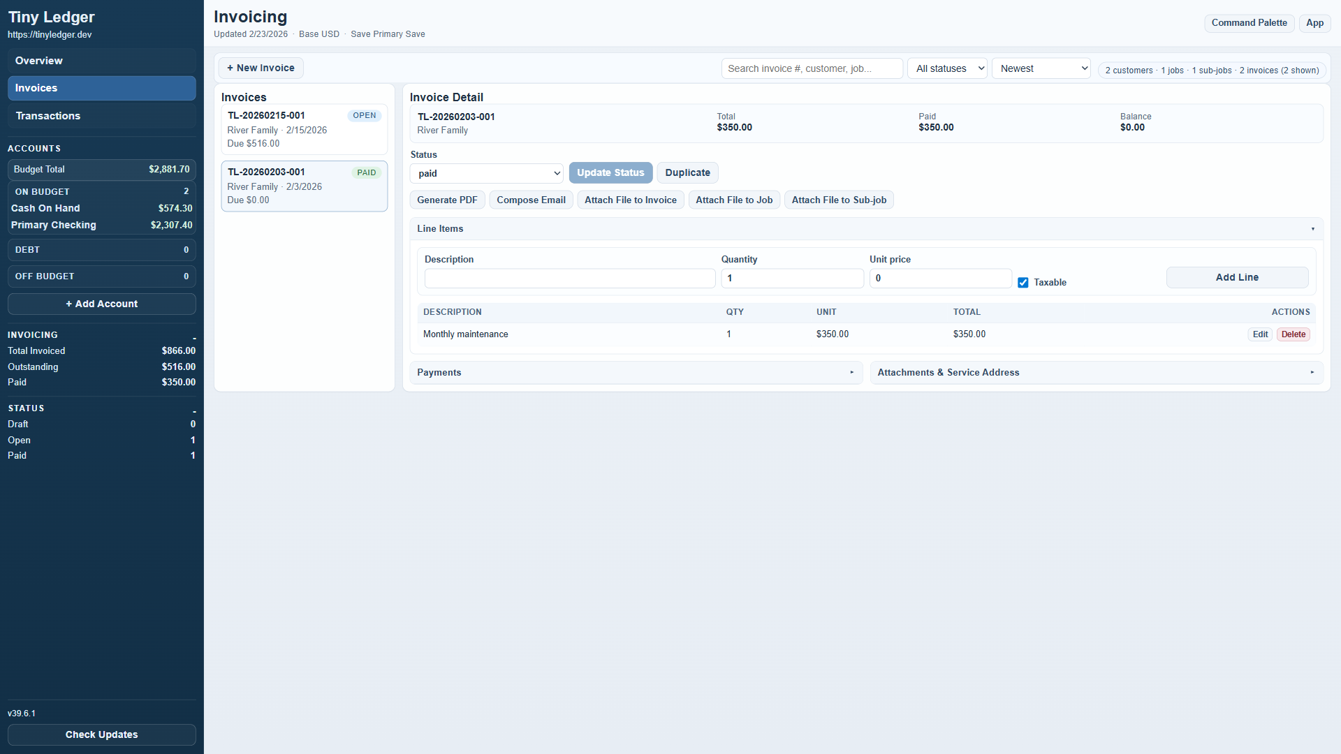
Task: Click the invoice search input field
Action: coord(812,68)
